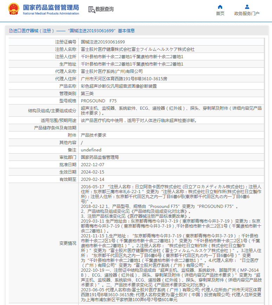Select expiry date 2029-02-14
The width and height of the screenshot is (272, 305).
(93, 179)
